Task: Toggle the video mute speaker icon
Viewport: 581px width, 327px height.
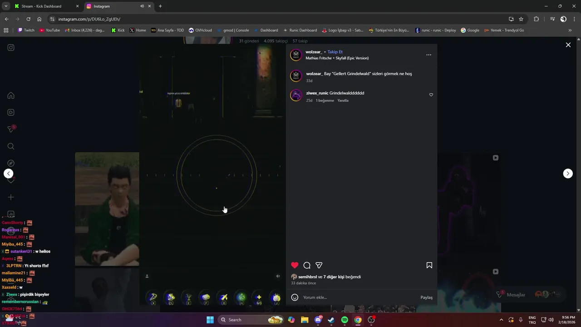Action: pyautogui.click(x=278, y=276)
